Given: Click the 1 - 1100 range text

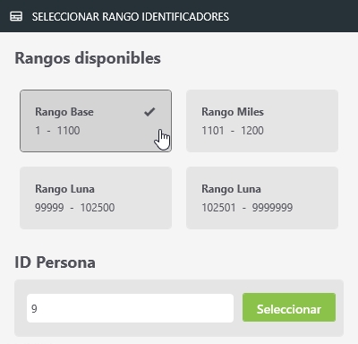Looking at the screenshot, I should pyautogui.click(x=57, y=131).
